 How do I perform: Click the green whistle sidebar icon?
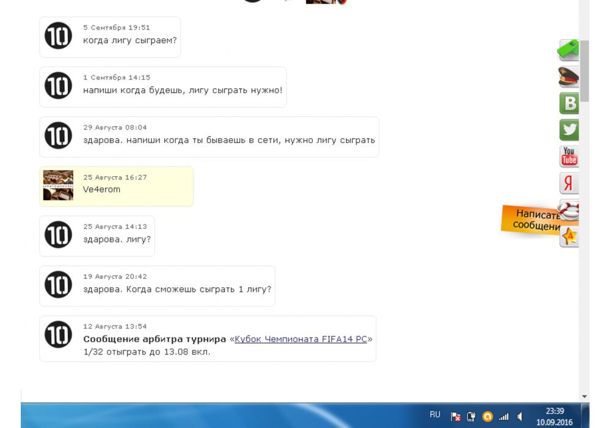(568, 50)
